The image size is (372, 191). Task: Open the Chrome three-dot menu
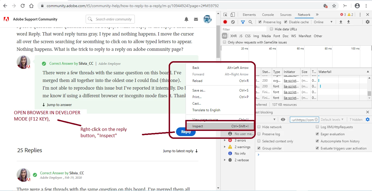(366, 6)
